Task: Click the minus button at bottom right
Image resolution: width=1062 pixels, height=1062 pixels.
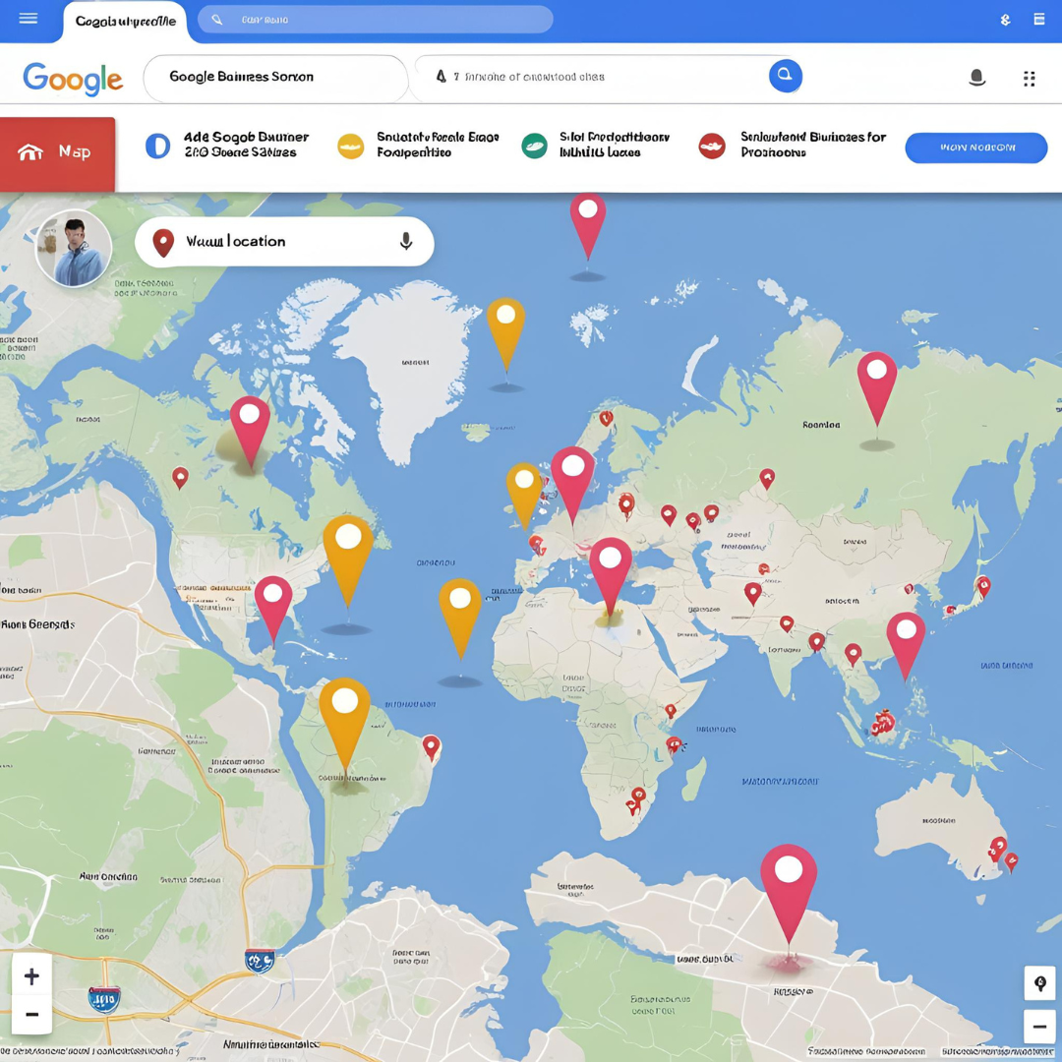Action: click(x=1039, y=1027)
